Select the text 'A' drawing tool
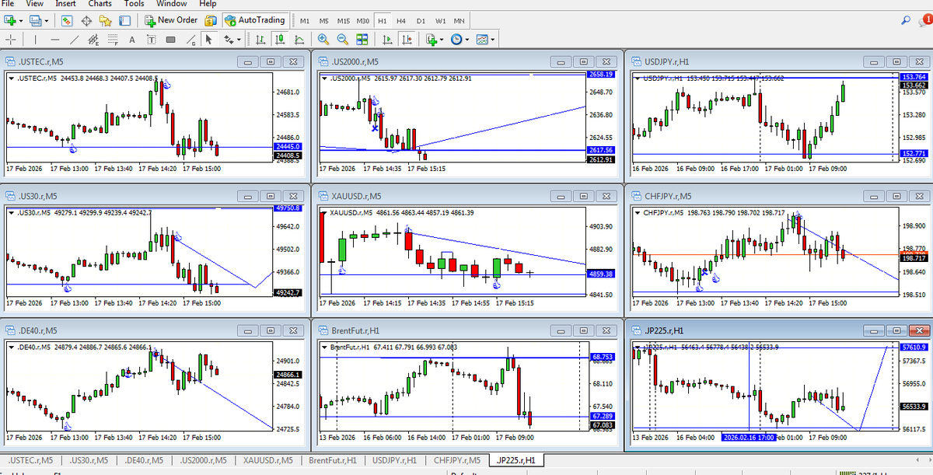The width and height of the screenshot is (933, 475). point(131,40)
